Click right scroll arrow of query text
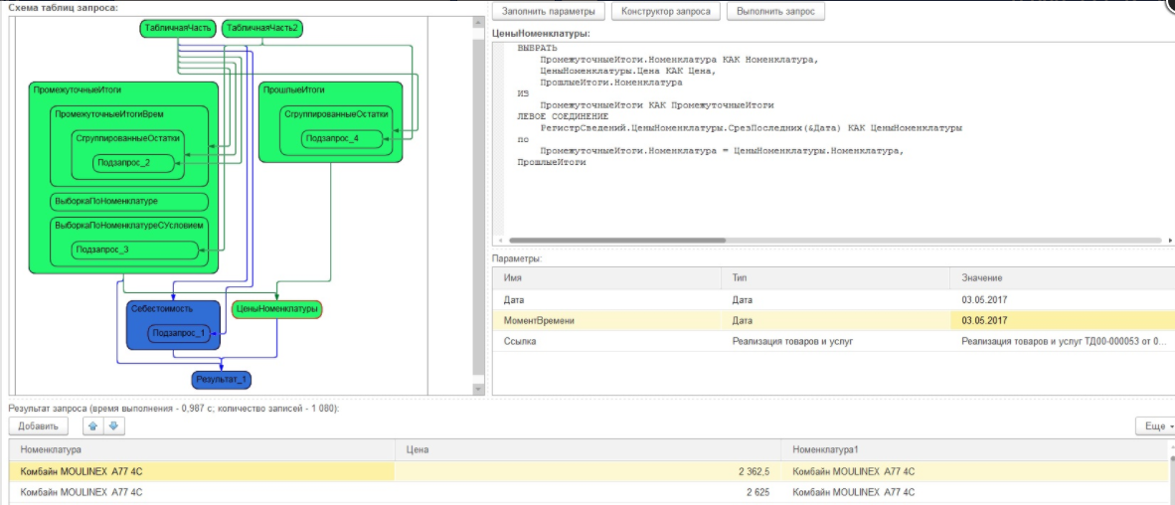 tap(1168, 240)
